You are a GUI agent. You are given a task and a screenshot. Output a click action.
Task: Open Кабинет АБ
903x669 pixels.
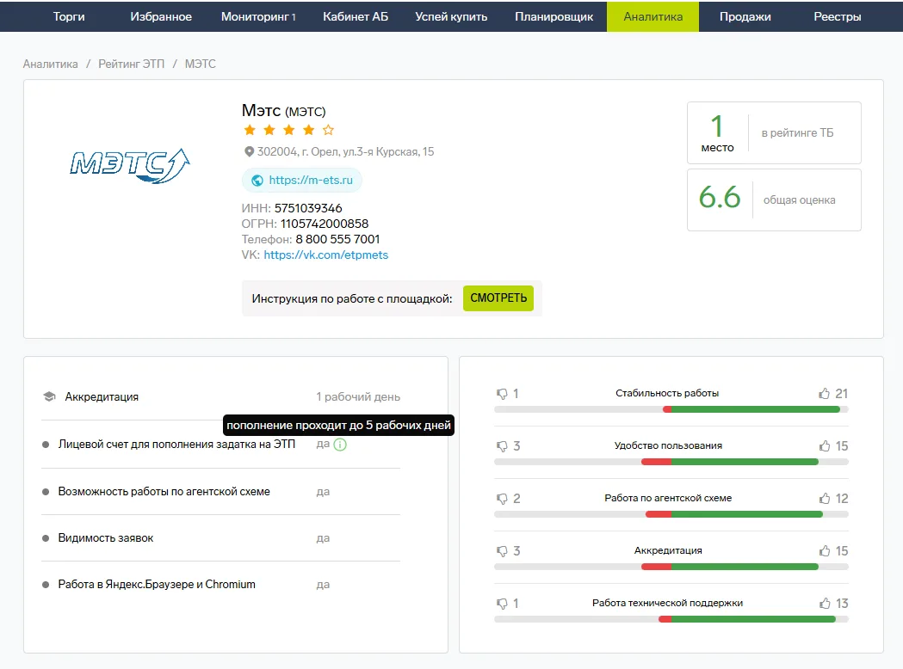[x=356, y=16]
